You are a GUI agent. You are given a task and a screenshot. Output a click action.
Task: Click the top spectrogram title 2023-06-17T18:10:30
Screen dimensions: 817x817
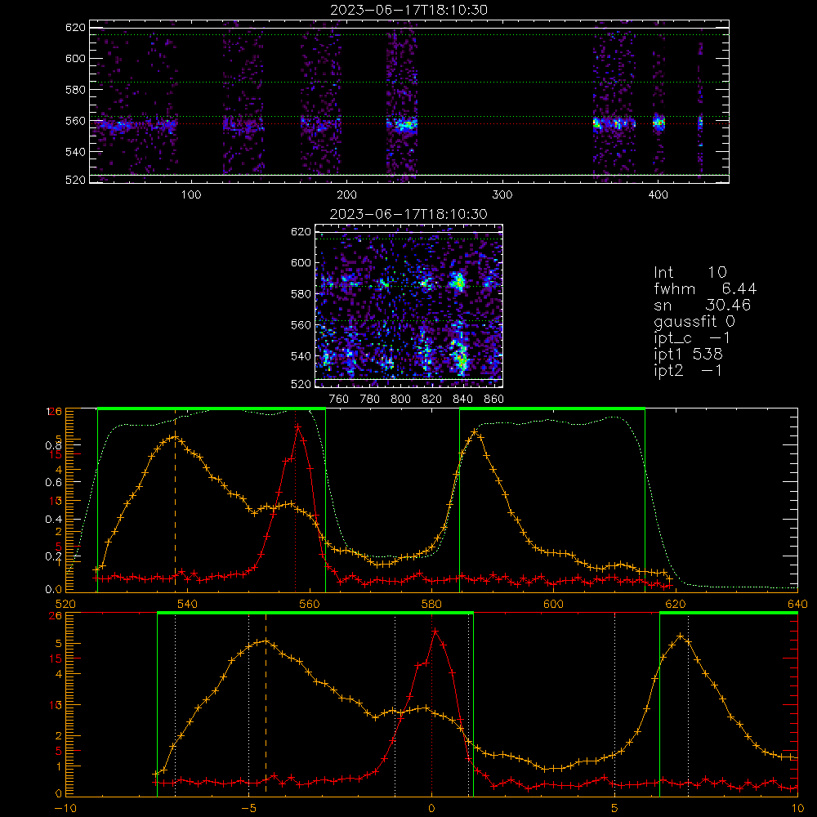tap(408, 9)
